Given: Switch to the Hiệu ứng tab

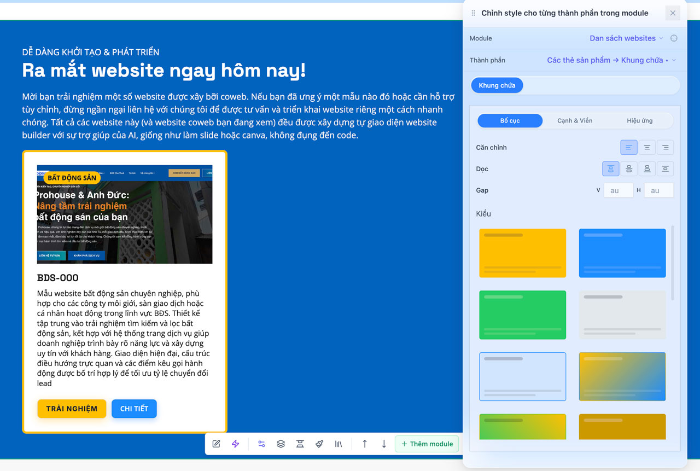Looking at the screenshot, I should (640, 120).
